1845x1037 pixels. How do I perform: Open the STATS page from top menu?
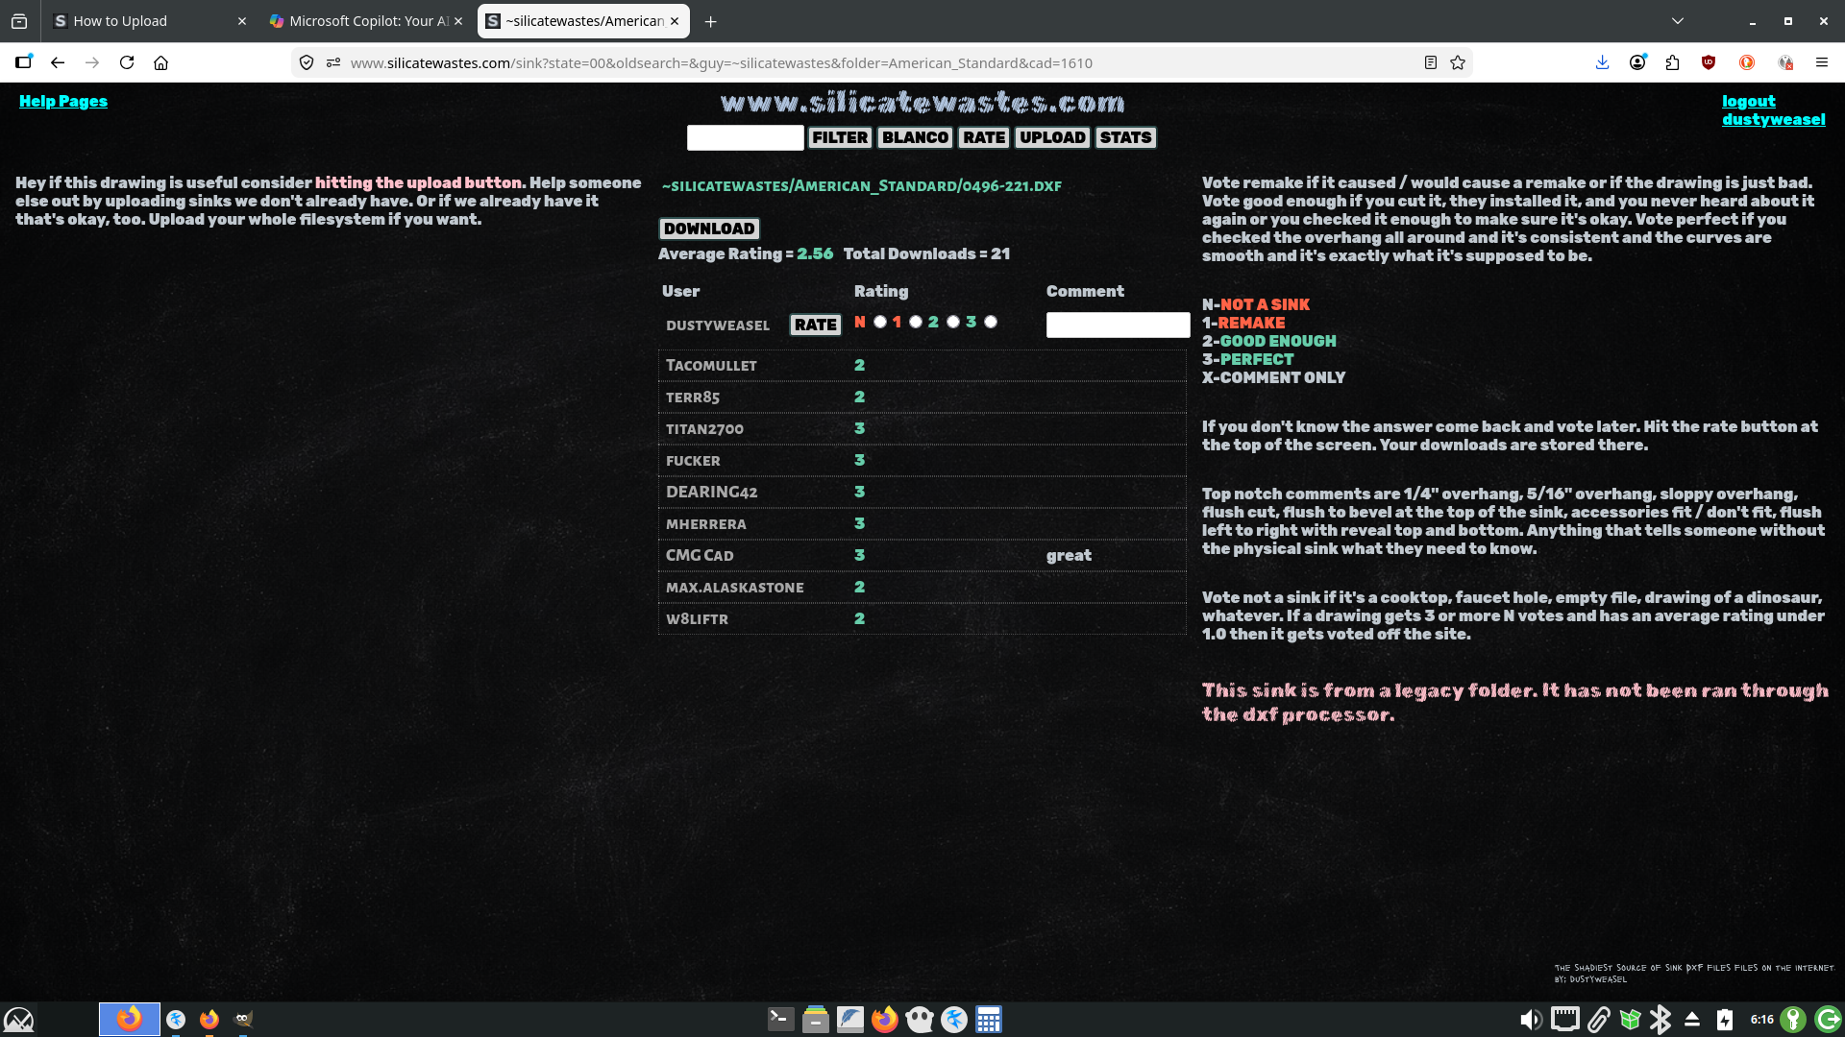[x=1125, y=137]
